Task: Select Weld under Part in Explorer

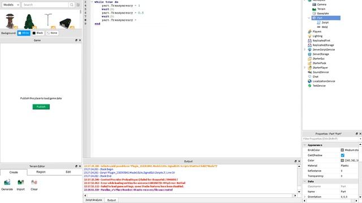Action: coord(325,27)
